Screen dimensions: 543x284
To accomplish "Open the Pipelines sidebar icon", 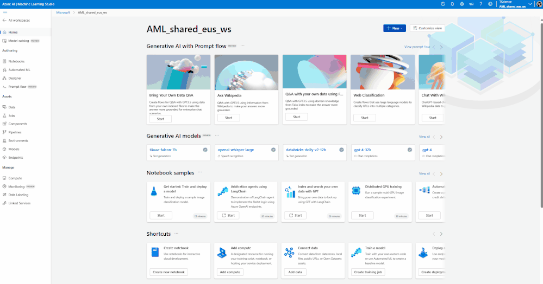I will tap(4, 132).
